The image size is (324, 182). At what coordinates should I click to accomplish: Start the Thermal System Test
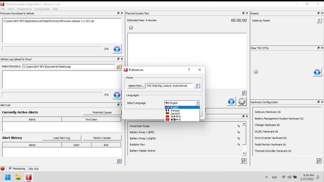[231, 101]
